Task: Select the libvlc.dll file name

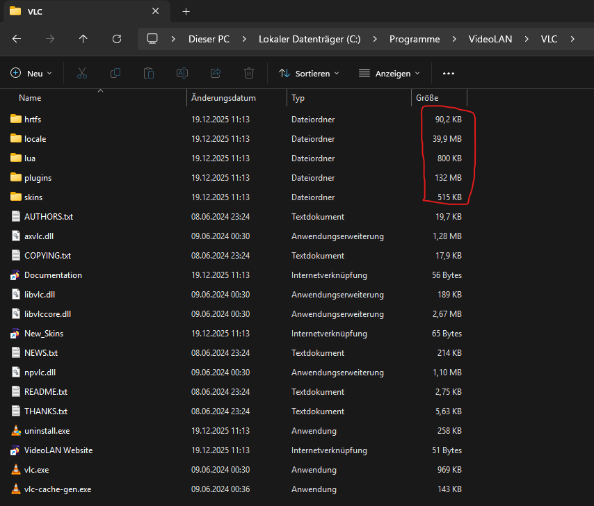Action: (x=40, y=295)
